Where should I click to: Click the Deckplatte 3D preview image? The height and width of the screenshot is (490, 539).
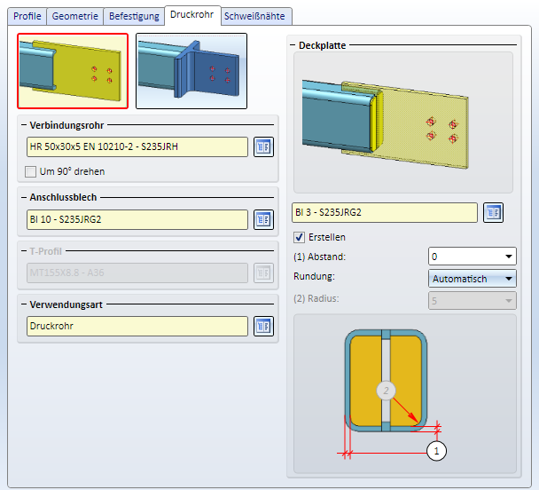403,122
